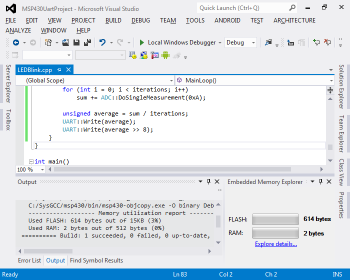
Task: Open the Debug configuration dropdown
Action: point(253,43)
